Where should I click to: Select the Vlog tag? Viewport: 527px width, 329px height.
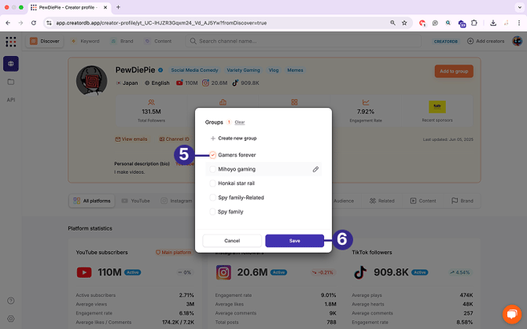click(x=274, y=70)
